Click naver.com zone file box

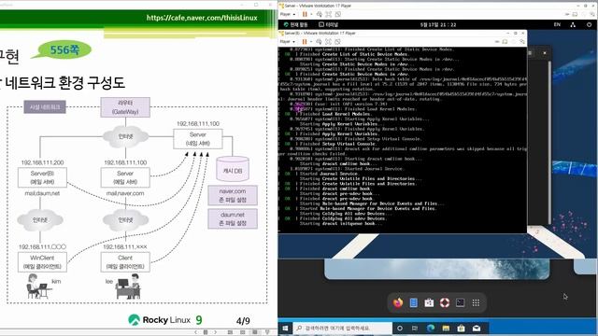click(x=233, y=195)
